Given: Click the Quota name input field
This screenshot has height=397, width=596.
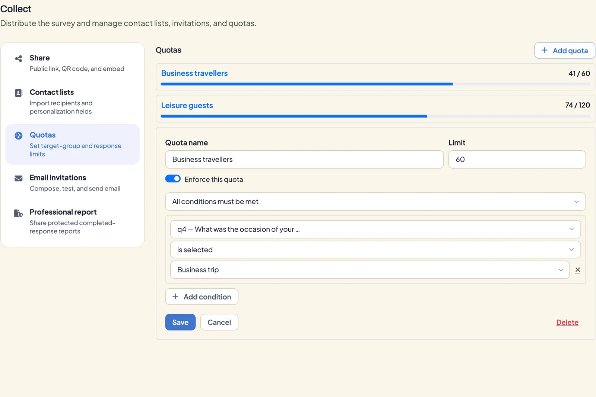Looking at the screenshot, I should click(304, 159).
